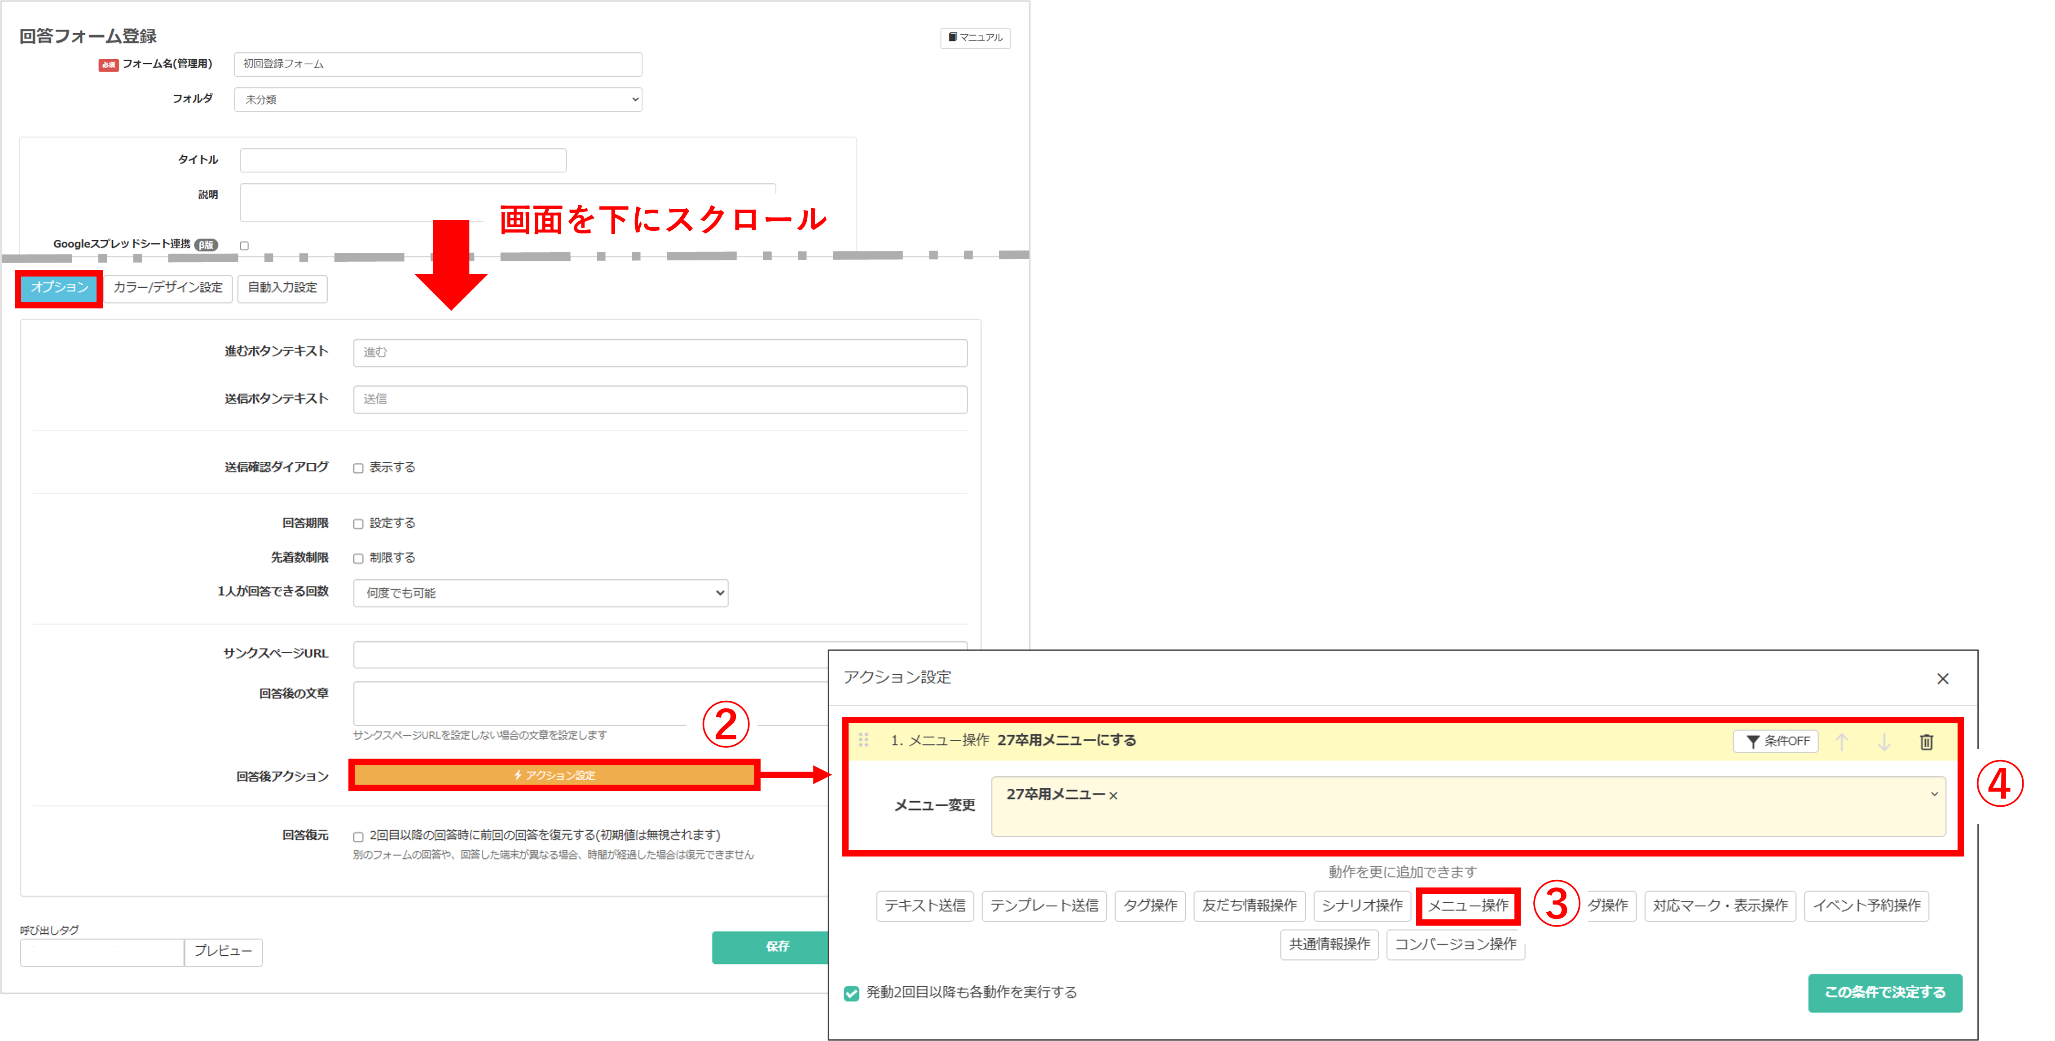
Task: Toggle the 条件OFF filter icon on action 1
Action: coord(1776,741)
